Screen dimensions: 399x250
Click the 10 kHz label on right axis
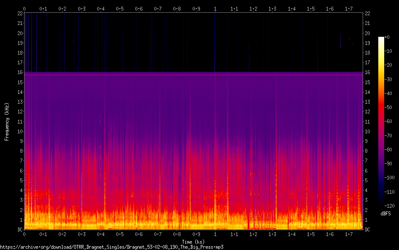point(368,131)
